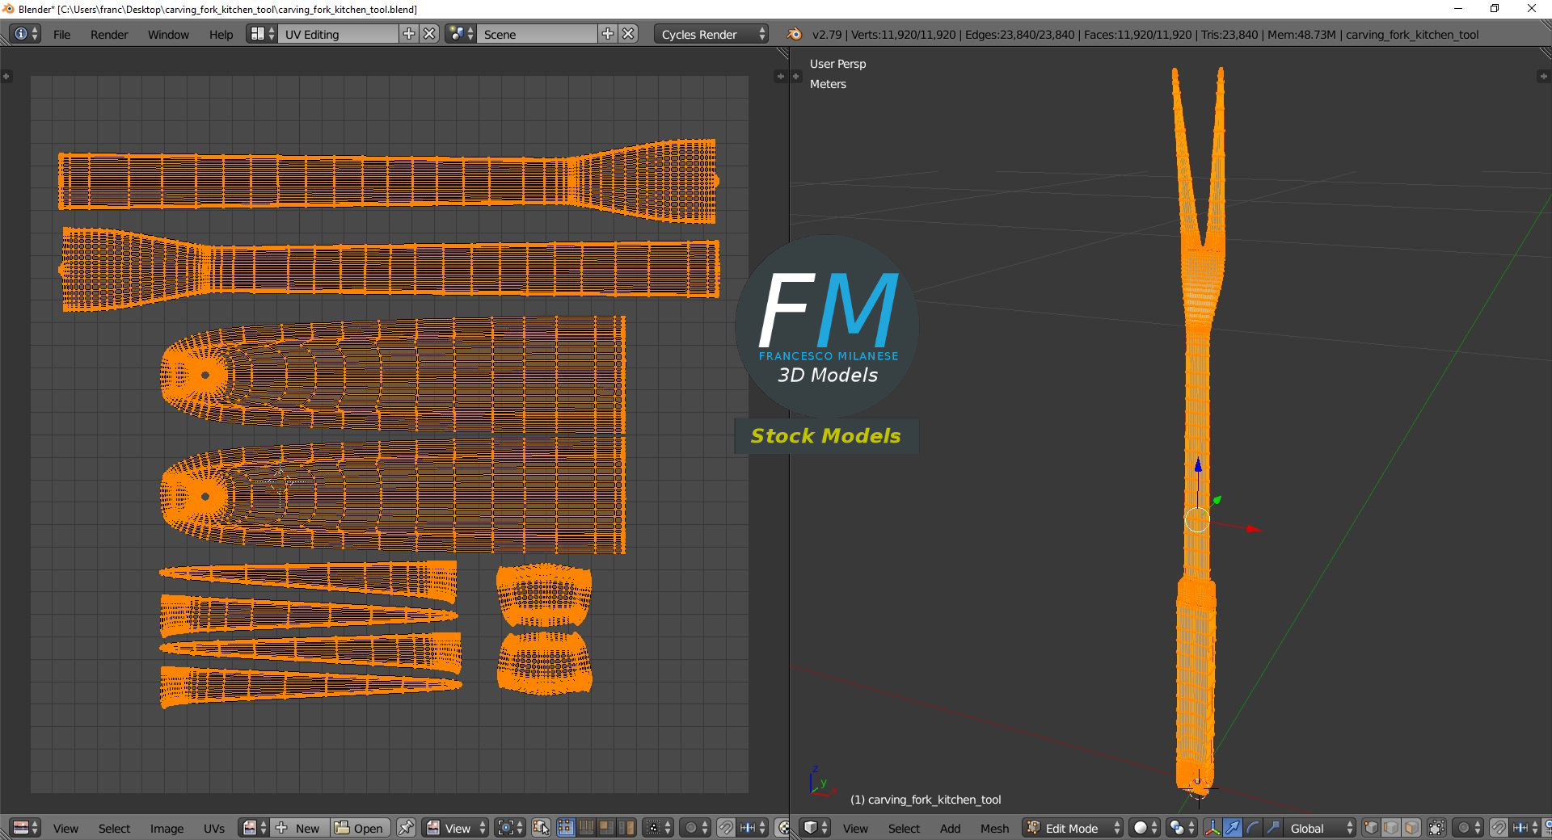The image size is (1552, 840).
Task: Open the viewport shading dropdown
Action: (1145, 828)
